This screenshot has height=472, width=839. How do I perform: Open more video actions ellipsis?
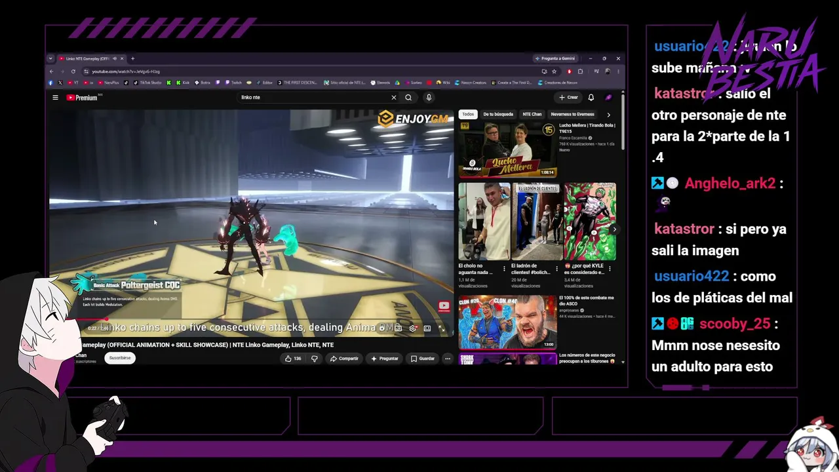point(448,359)
